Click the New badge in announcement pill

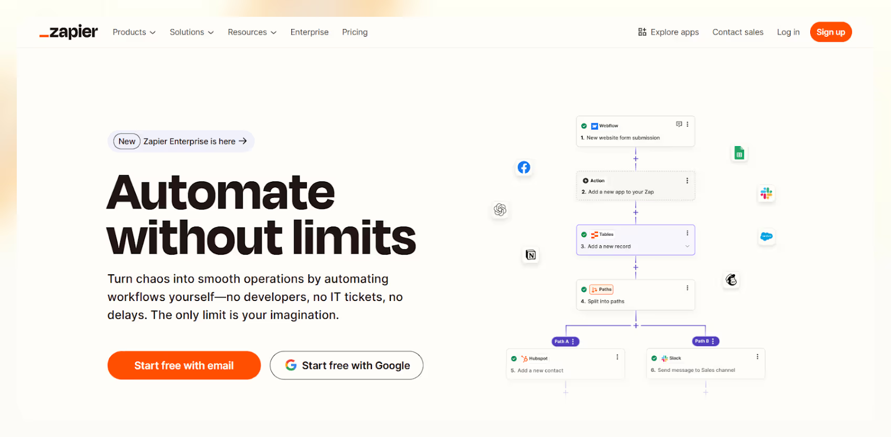127,141
